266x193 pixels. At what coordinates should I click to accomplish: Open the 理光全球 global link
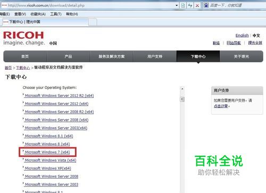[255, 43]
